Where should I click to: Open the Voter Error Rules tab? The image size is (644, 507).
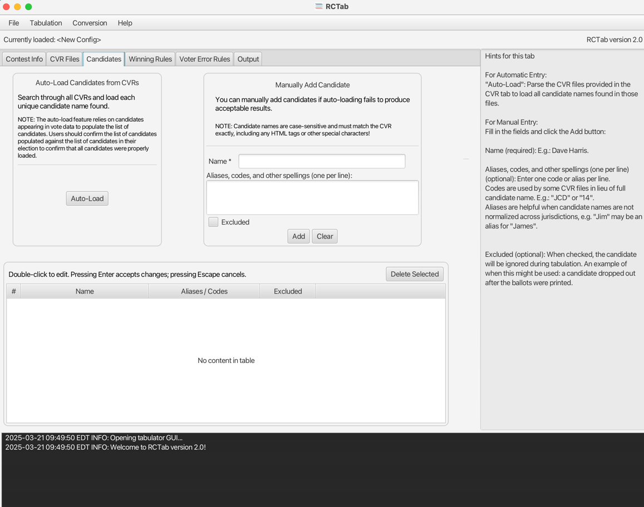(204, 59)
